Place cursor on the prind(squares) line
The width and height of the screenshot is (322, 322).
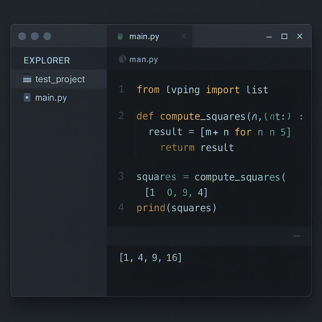[x=176, y=208]
